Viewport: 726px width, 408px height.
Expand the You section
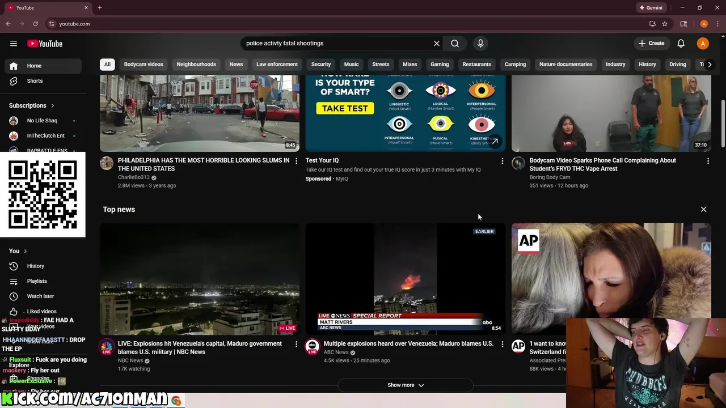tap(18, 251)
